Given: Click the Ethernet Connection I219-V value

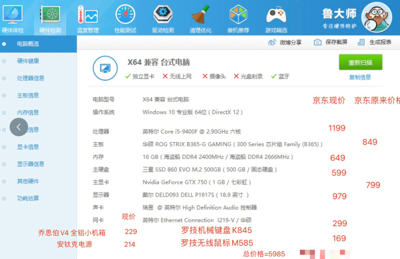Looking at the screenshot, I should 197,220.
